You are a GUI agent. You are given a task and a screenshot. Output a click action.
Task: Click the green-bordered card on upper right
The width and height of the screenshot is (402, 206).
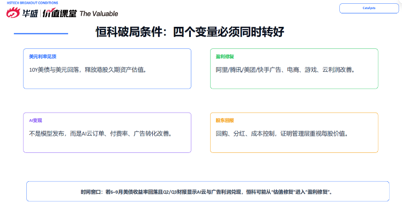tap(294, 69)
